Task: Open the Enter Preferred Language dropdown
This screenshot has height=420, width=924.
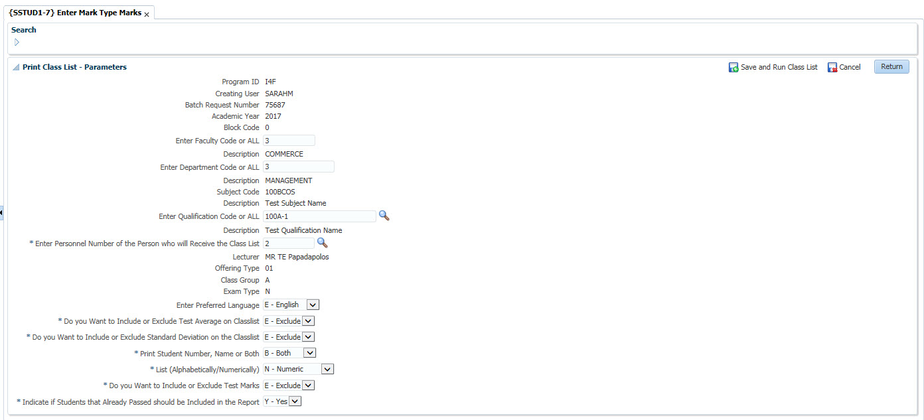Action: coord(311,304)
